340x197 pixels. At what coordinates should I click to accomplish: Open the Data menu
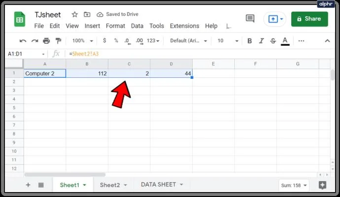(137, 26)
